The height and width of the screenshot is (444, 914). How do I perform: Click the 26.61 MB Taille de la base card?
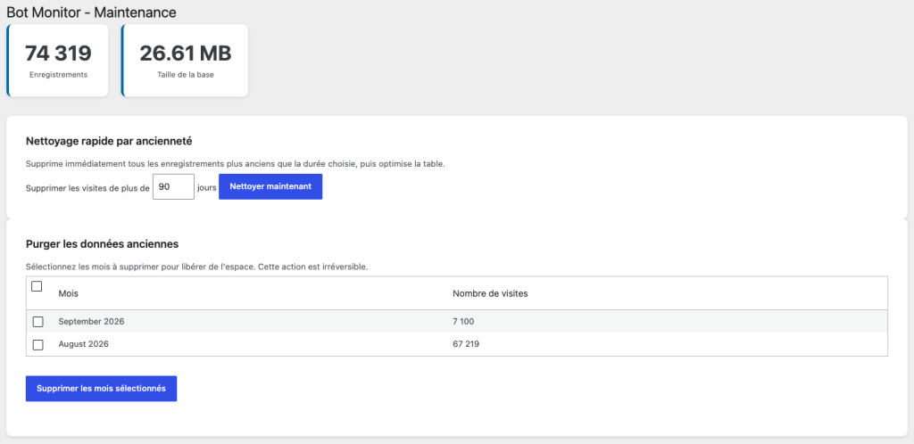point(185,61)
